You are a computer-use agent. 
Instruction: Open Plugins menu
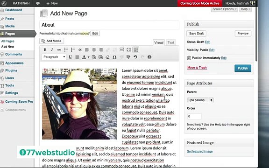(11, 70)
